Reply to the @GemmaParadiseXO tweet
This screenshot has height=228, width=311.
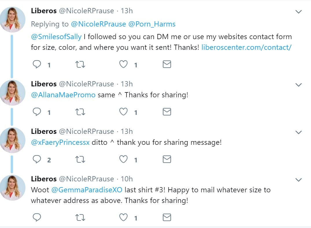37,217
